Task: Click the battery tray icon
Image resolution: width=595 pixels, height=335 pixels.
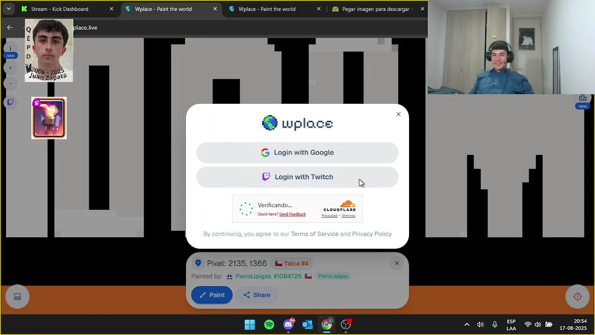Action: tap(549, 325)
